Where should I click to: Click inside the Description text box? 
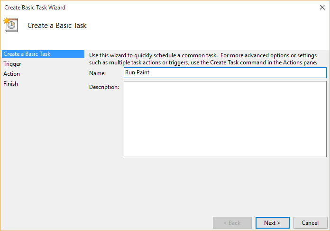225,119
